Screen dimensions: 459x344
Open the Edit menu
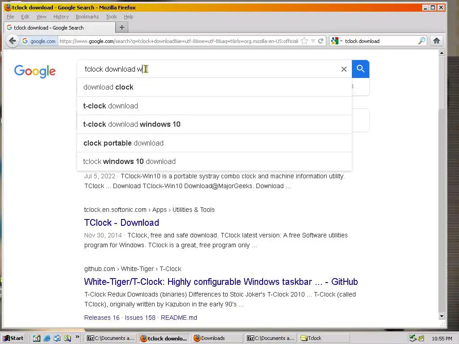pyautogui.click(x=25, y=17)
